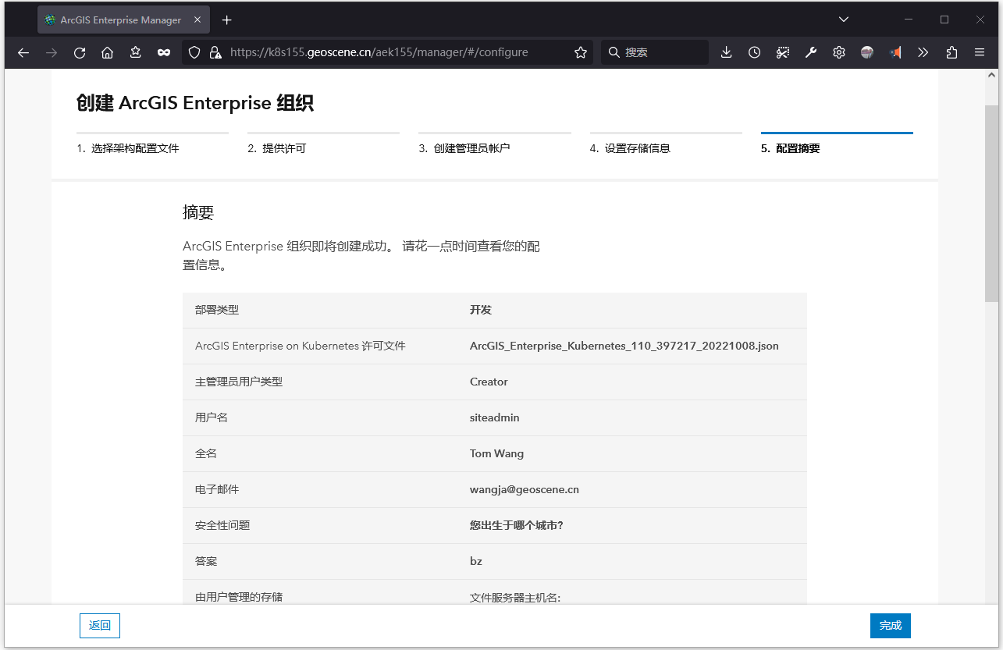This screenshot has height=650, width=1003.
Task: Click the answer value 'bz'
Action: pyautogui.click(x=476, y=561)
